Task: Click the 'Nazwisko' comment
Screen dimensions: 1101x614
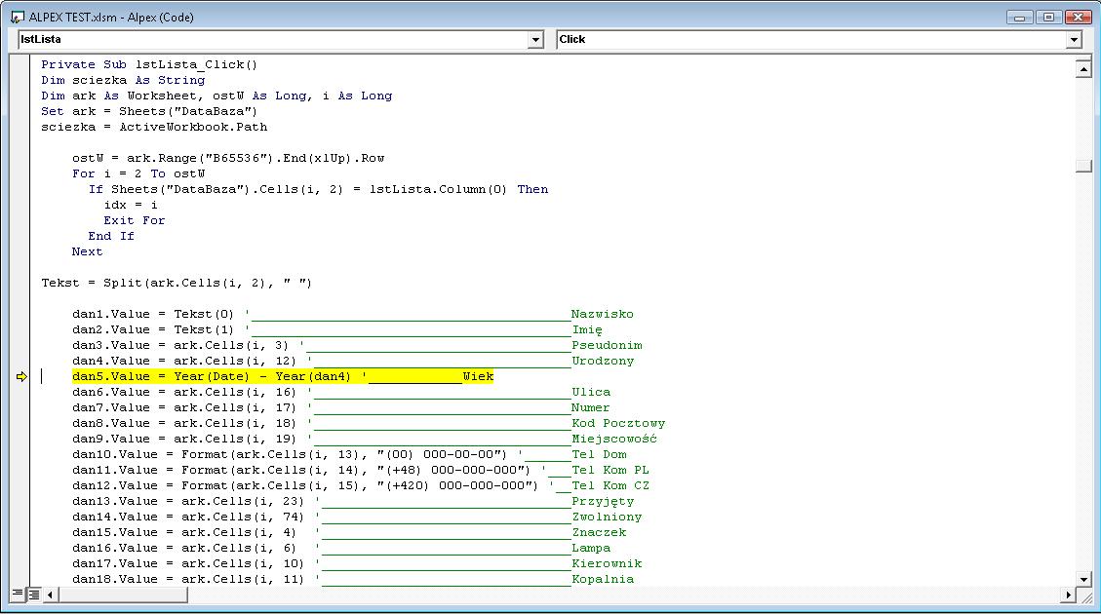Action: tap(602, 314)
